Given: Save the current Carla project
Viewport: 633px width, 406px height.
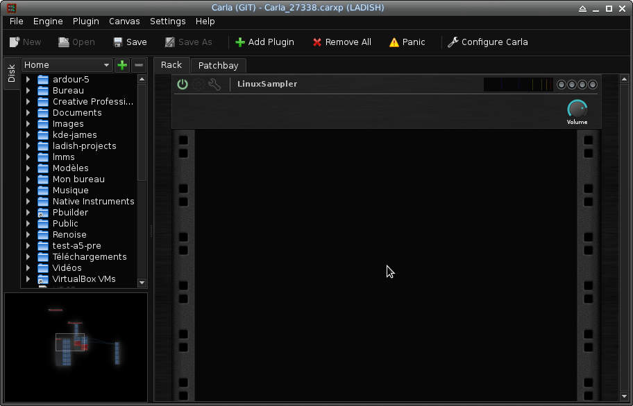Looking at the screenshot, I should point(130,42).
